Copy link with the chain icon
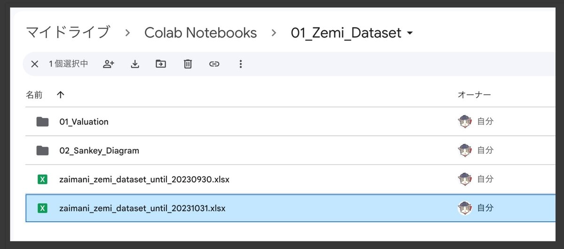 [214, 64]
